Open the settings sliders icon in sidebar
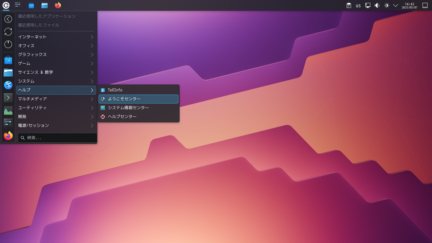Viewport: 432px width, 243px height. (x=8, y=123)
